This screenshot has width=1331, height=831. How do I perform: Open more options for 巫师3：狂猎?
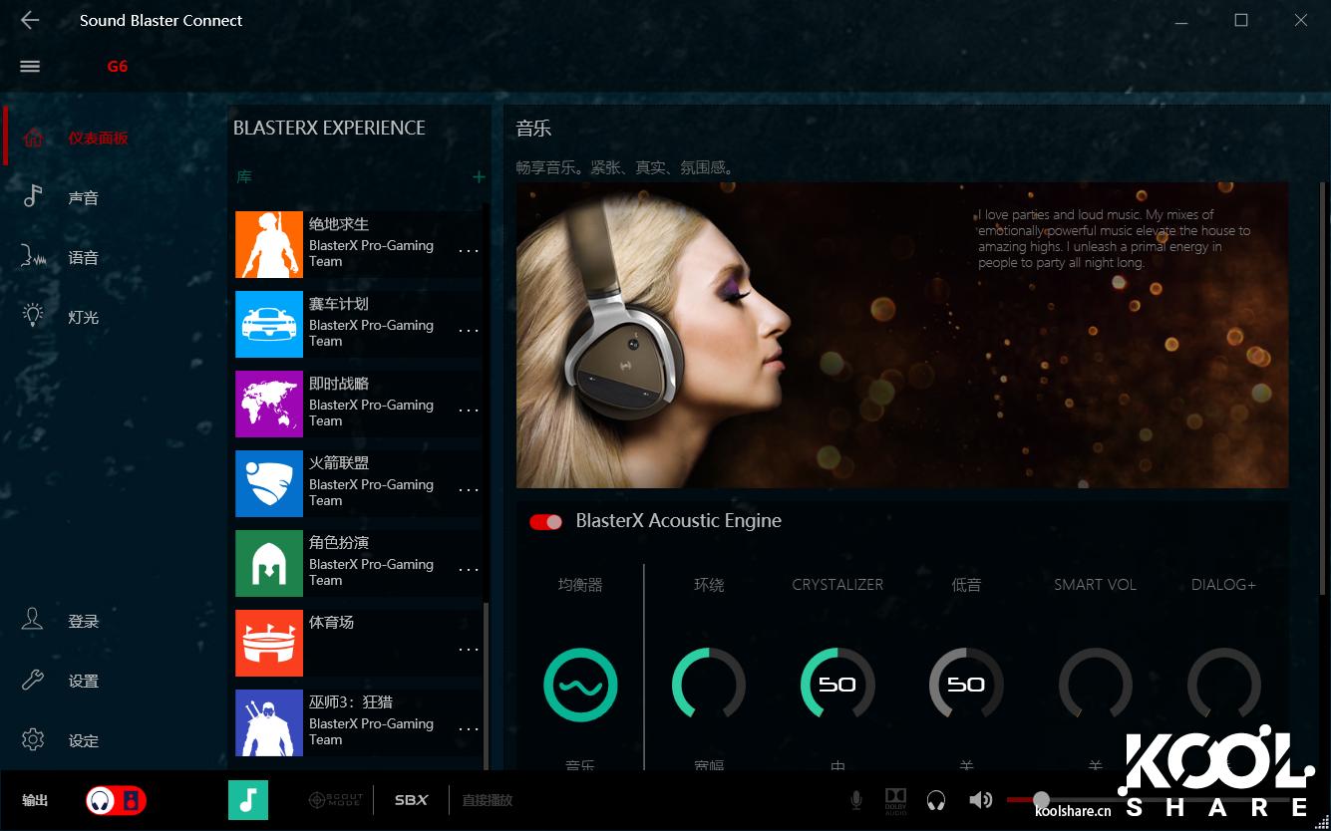pyautogui.click(x=469, y=729)
